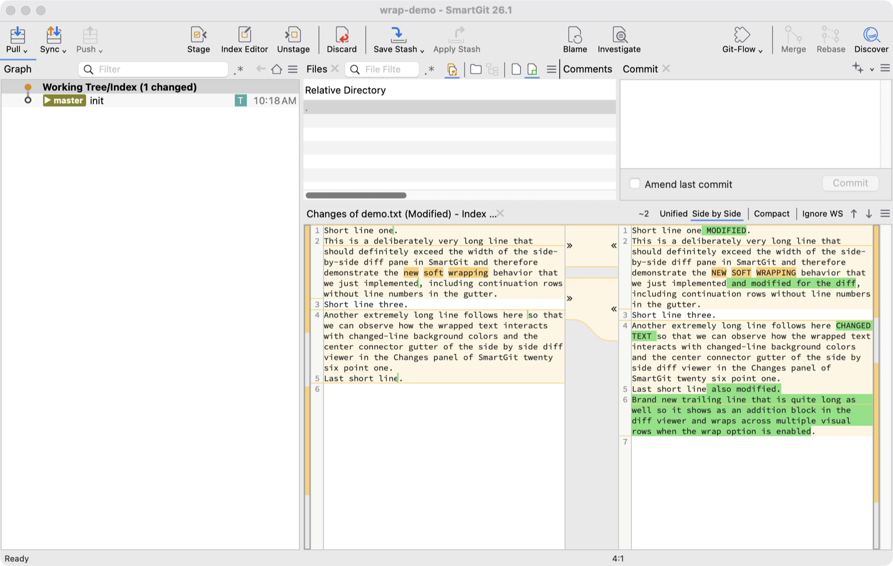Close the Changes of demo.txt tab

coord(500,213)
